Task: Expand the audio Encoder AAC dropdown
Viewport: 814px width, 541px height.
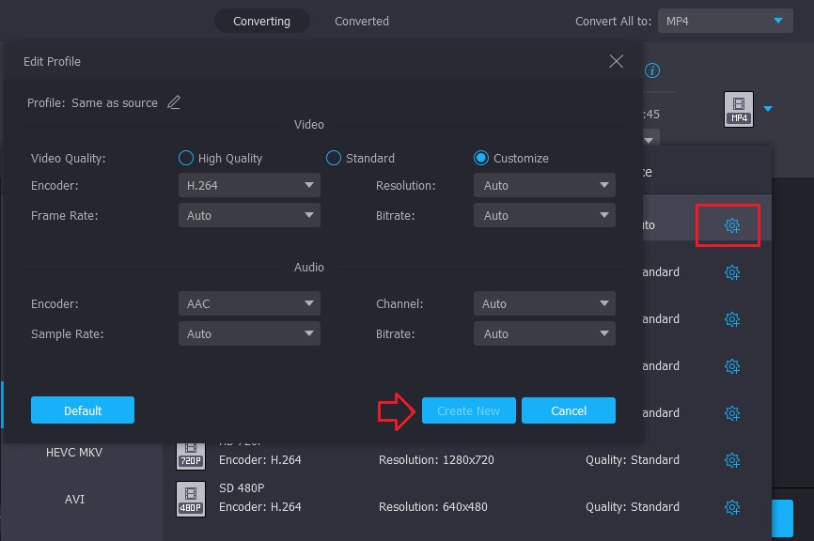Action: [249, 304]
